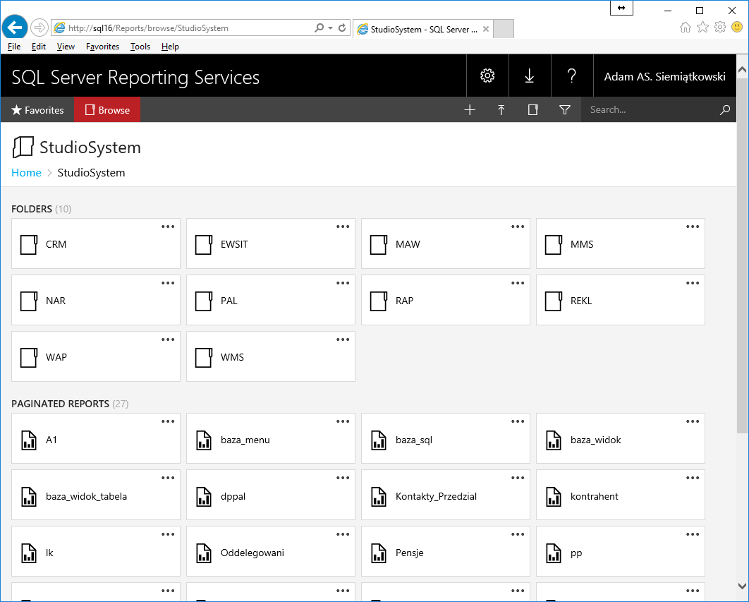Open the IE favorites star icon
Viewport: 749px width, 602px height.
click(x=702, y=28)
